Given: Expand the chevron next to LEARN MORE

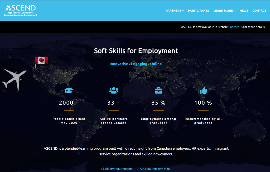Looking at the screenshot, I should pyautogui.click(x=234, y=11).
